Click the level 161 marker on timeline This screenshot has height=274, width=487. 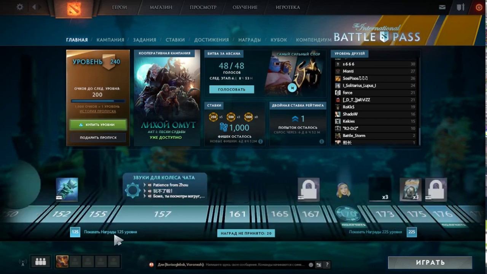[x=237, y=214]
